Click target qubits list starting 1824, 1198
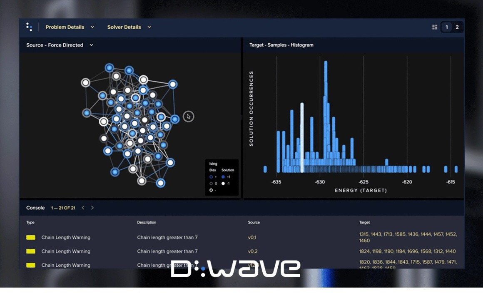This screenshot has height=298, width=483. point(407,251)
